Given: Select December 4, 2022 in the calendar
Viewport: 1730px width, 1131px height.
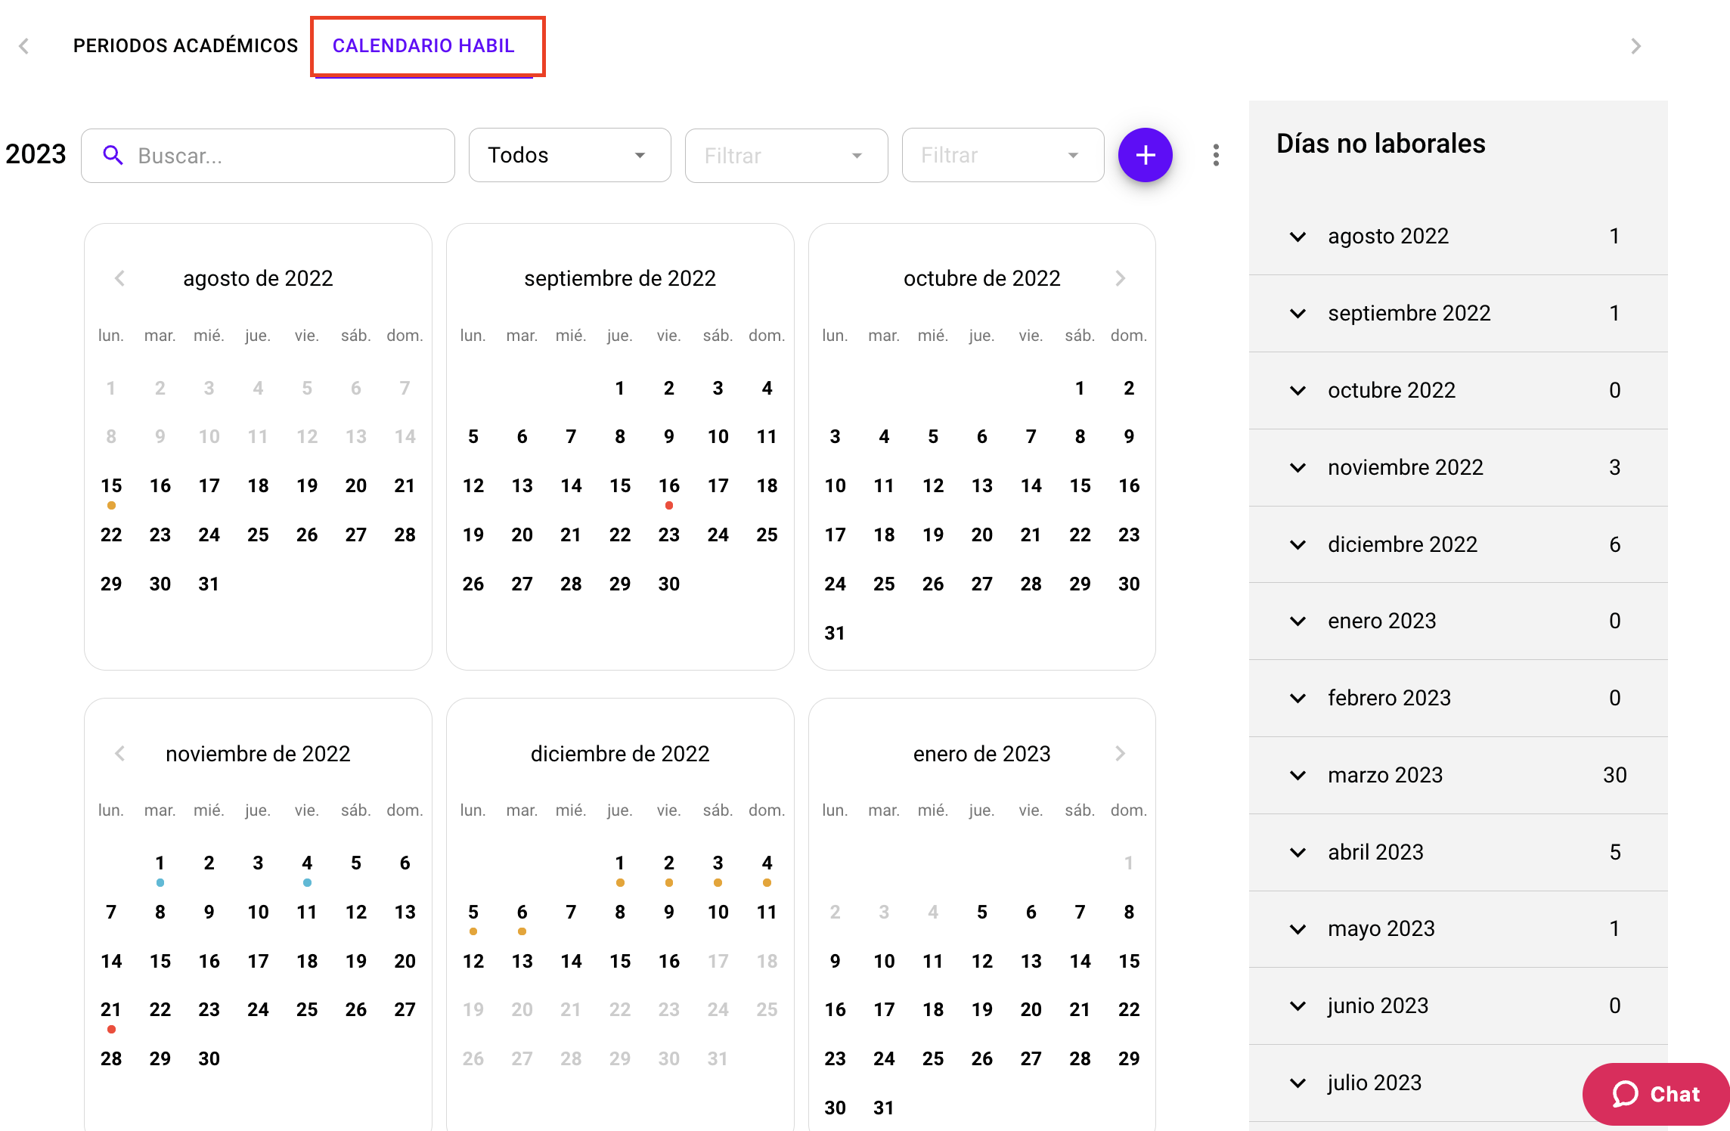Looking at the screenshot, I should click(x=767, y=863).
